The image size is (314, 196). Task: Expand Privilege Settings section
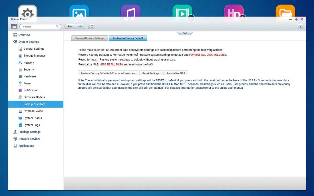point(29,132)
